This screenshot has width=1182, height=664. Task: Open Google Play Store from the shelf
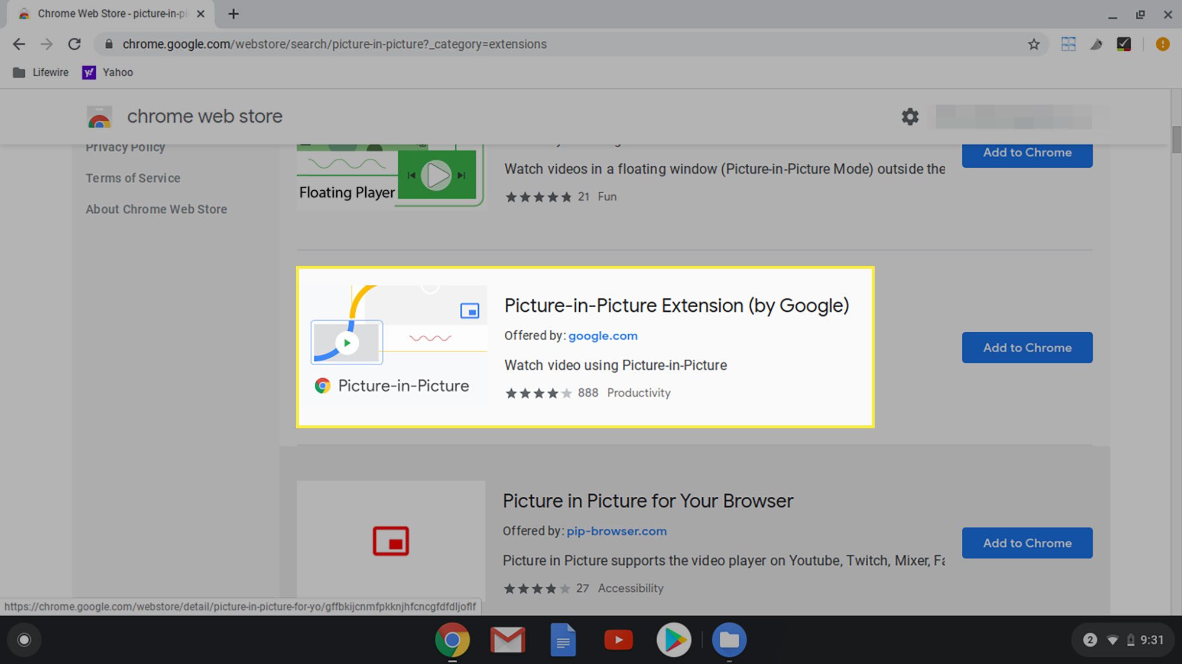pos(674,640)
